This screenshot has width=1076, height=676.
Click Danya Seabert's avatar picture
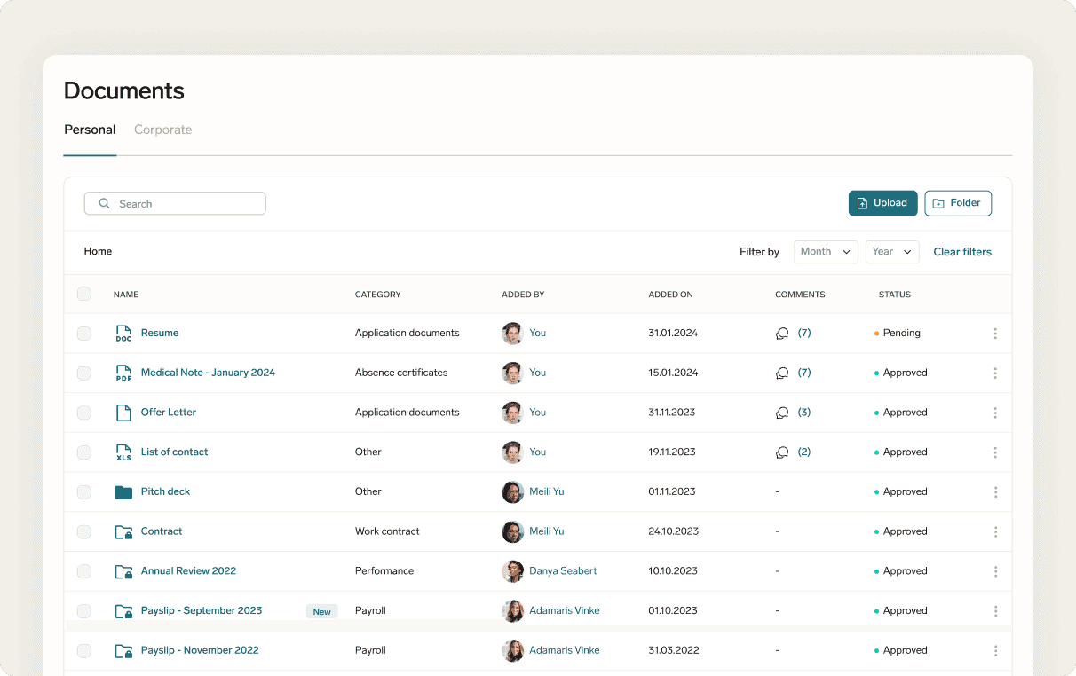click(512, 571)
